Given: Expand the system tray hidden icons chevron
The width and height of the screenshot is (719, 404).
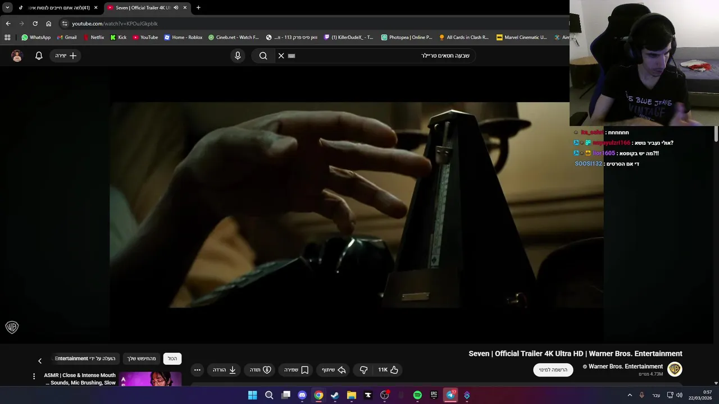Looking at the screenshot, I should [x=630, y=395].
